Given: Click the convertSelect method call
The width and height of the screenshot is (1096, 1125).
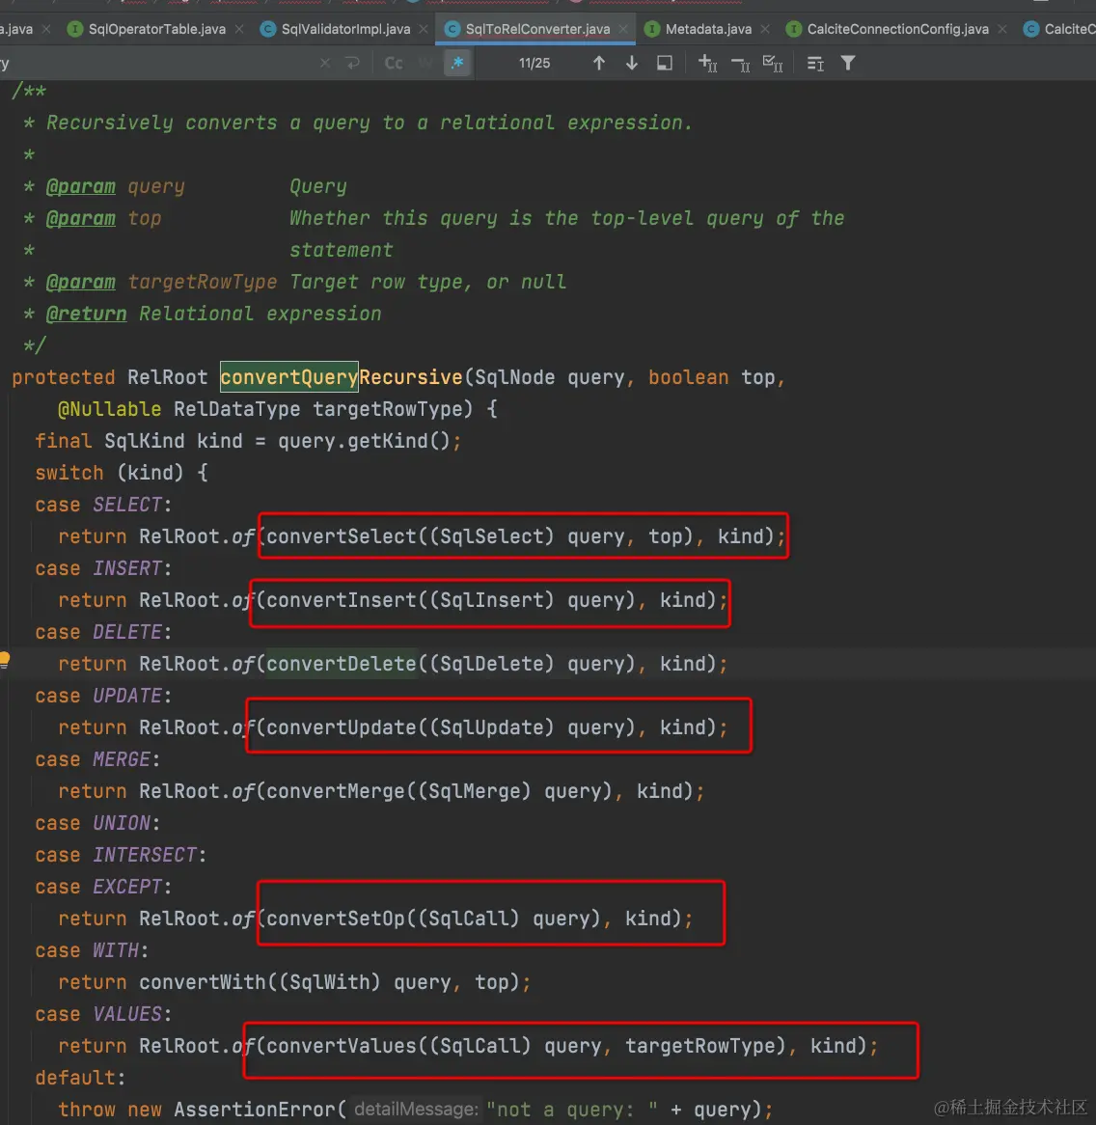Looking at the screenshot, I should tap(342, 535).
